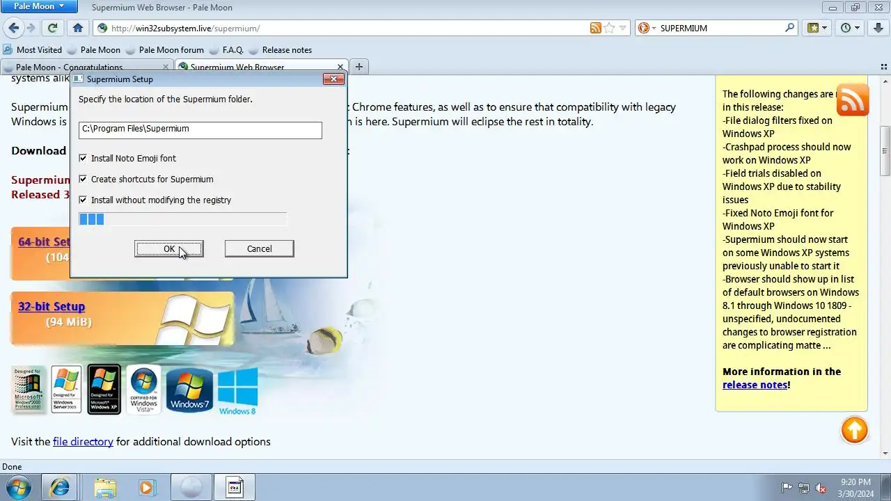Screen dimensions: 891x501
Task: Open a new tab with plus button
Action: tap(358, 67)
